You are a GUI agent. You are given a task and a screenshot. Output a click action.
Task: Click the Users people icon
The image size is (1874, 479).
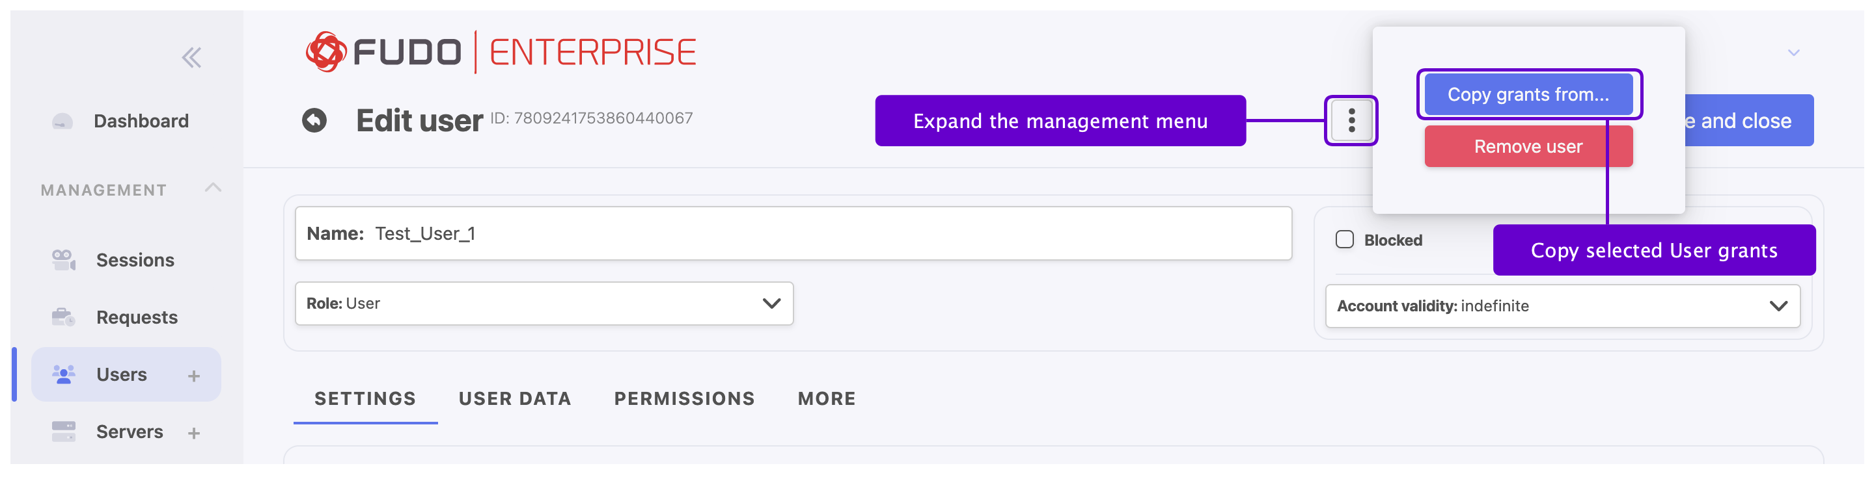coord(63,374)
